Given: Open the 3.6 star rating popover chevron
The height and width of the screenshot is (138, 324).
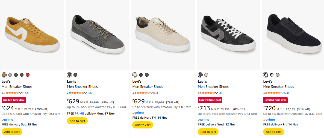Looking at the screenshot, I should [x=20, y=93].
